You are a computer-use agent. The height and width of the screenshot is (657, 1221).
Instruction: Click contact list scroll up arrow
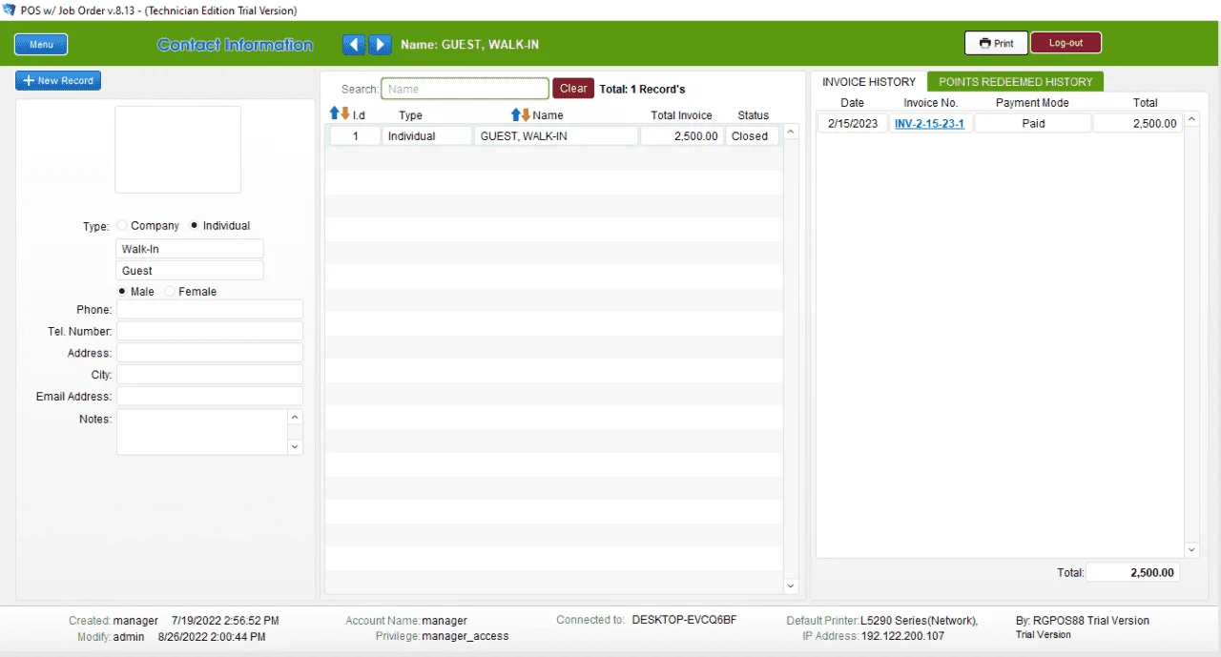[x=791, y=133]
